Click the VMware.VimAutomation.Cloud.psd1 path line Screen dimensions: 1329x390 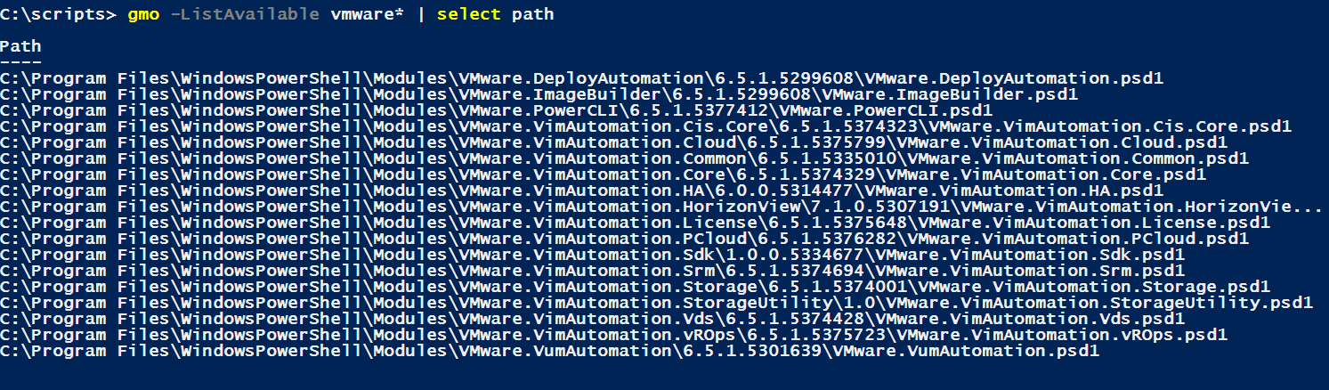614,142
